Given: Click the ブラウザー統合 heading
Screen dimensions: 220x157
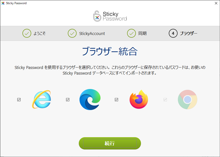Looking at the screenshot, I should (x=110, y=51).
